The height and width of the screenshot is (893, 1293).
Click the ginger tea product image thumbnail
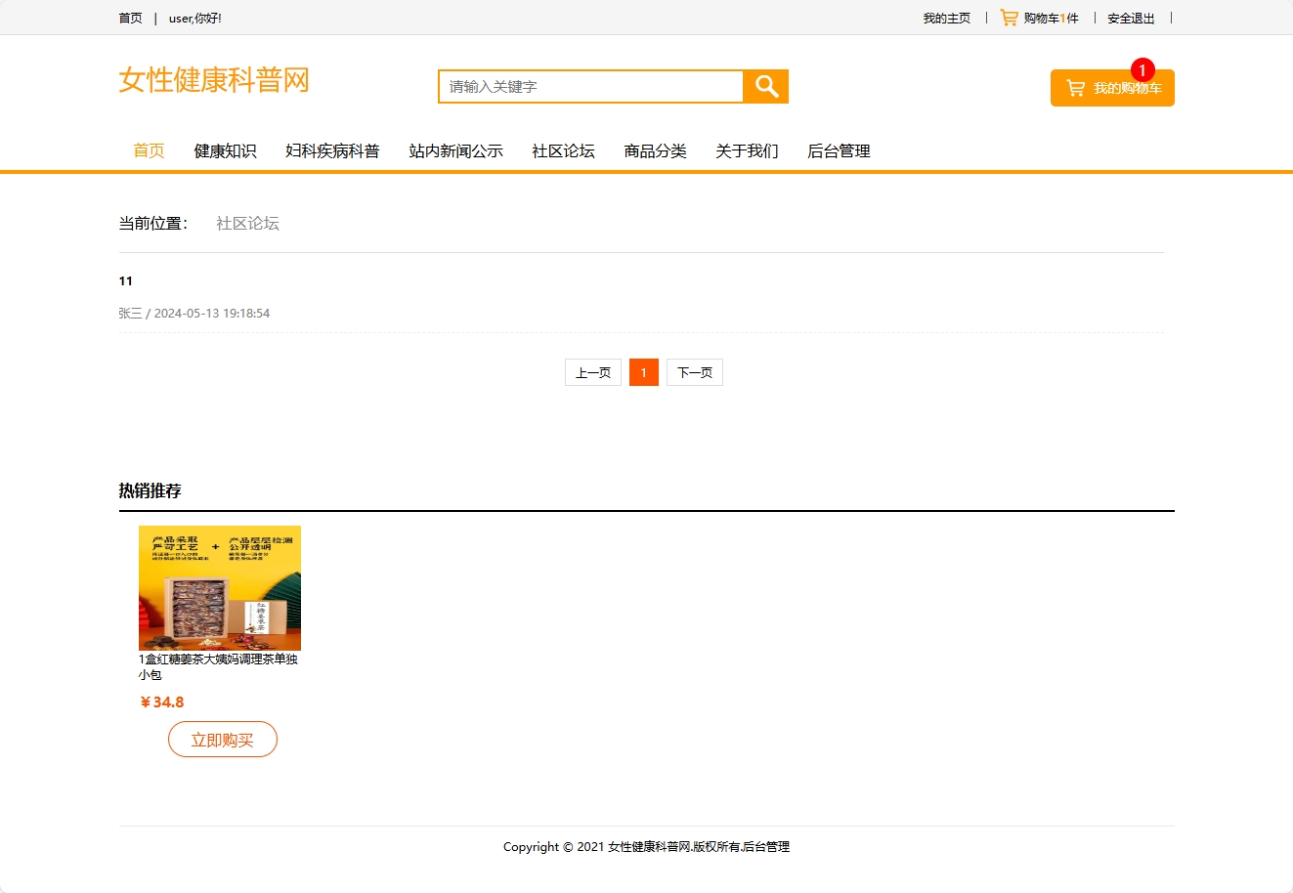(219, 588)
